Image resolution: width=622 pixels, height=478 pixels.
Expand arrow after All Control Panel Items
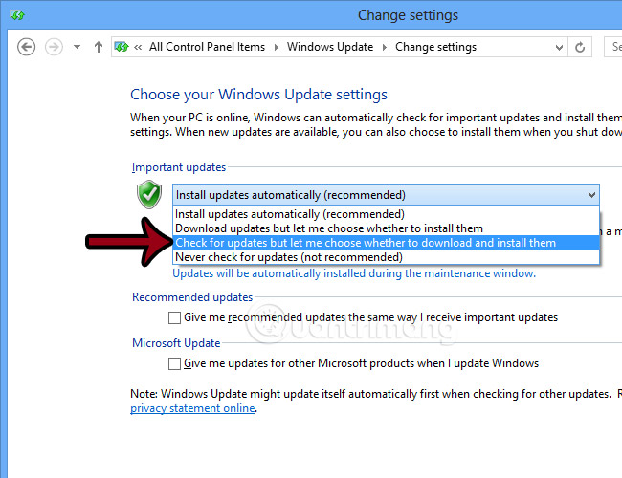(x=277, y=47)
